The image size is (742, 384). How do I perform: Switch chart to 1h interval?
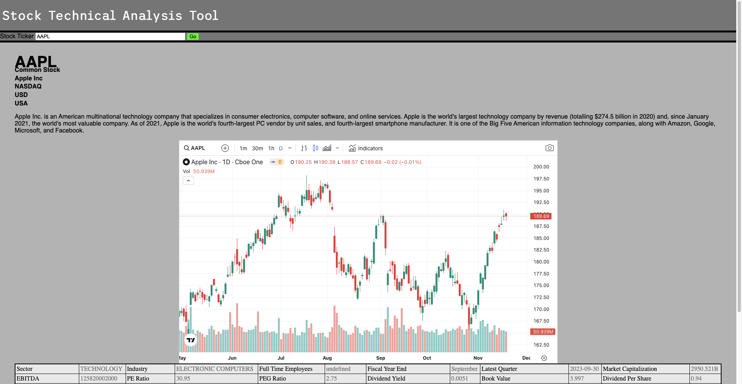point(271,148)
